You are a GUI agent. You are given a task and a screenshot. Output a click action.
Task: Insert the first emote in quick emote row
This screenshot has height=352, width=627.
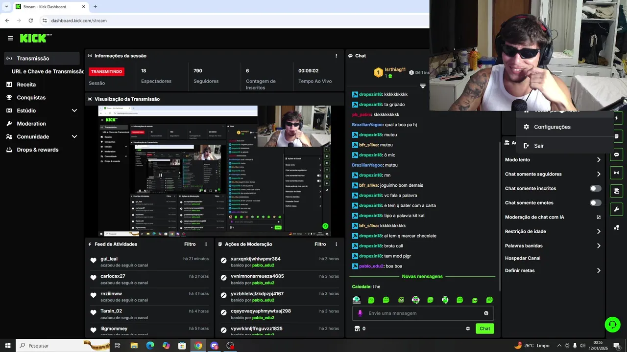pyautogui.click(x=356, y=300)
